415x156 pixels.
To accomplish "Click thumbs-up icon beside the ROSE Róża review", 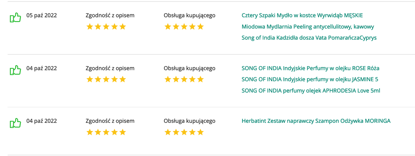I will (x=15, y=70).
